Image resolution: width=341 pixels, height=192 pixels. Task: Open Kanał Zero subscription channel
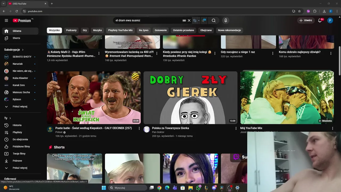[20, 85]
